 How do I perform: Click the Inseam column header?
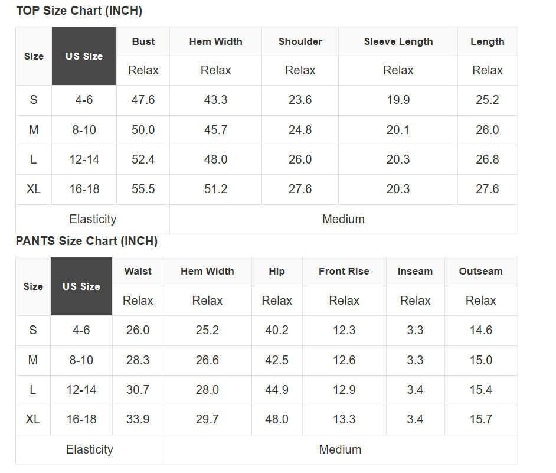tap(415, 272)
